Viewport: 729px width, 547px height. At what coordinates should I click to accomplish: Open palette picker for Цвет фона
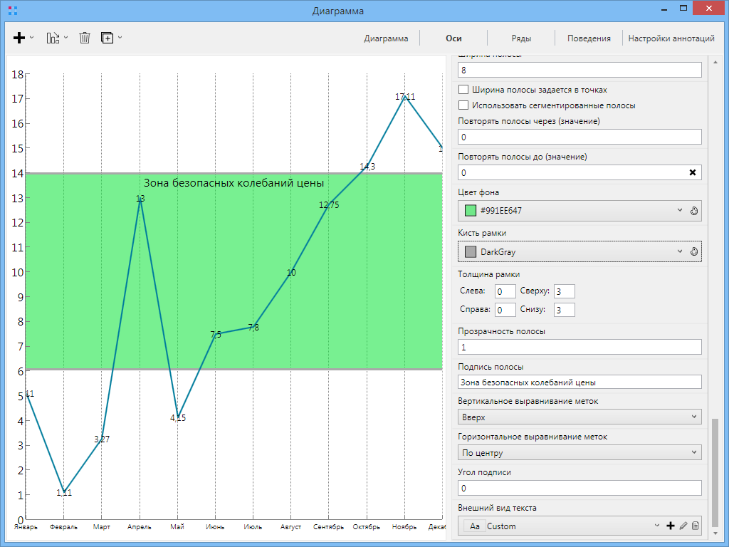click(695, 211)
